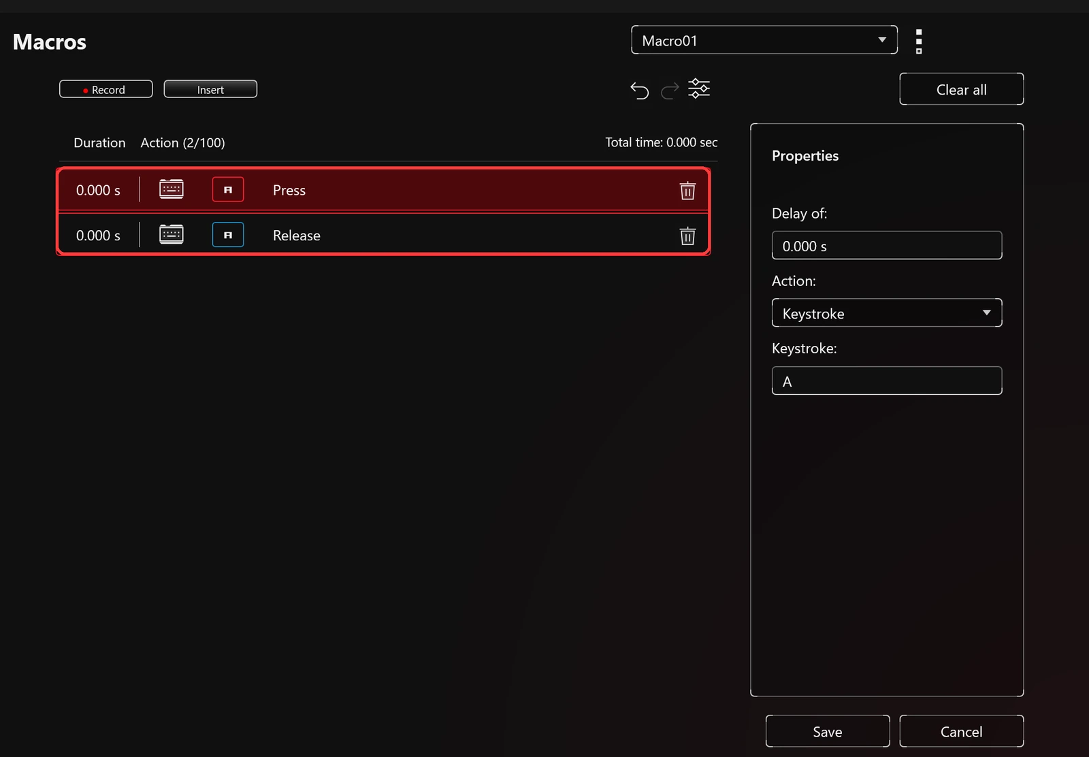Viewport: 1089px width, 757px height.
Task: Click the Duration column header
Action: [x=99, y=143]
